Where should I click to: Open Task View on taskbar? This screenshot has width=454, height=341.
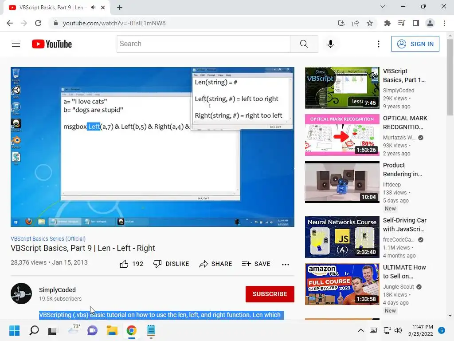pos(52,330)
